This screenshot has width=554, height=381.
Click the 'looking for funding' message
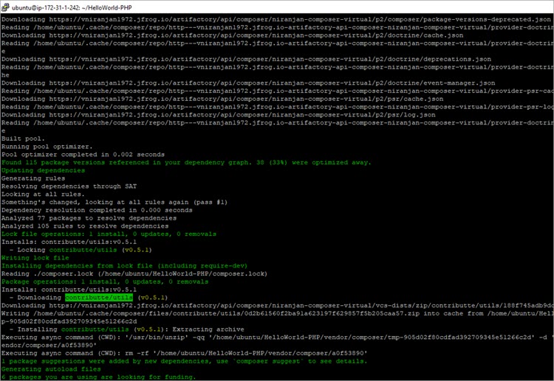[x=98, y=377]
